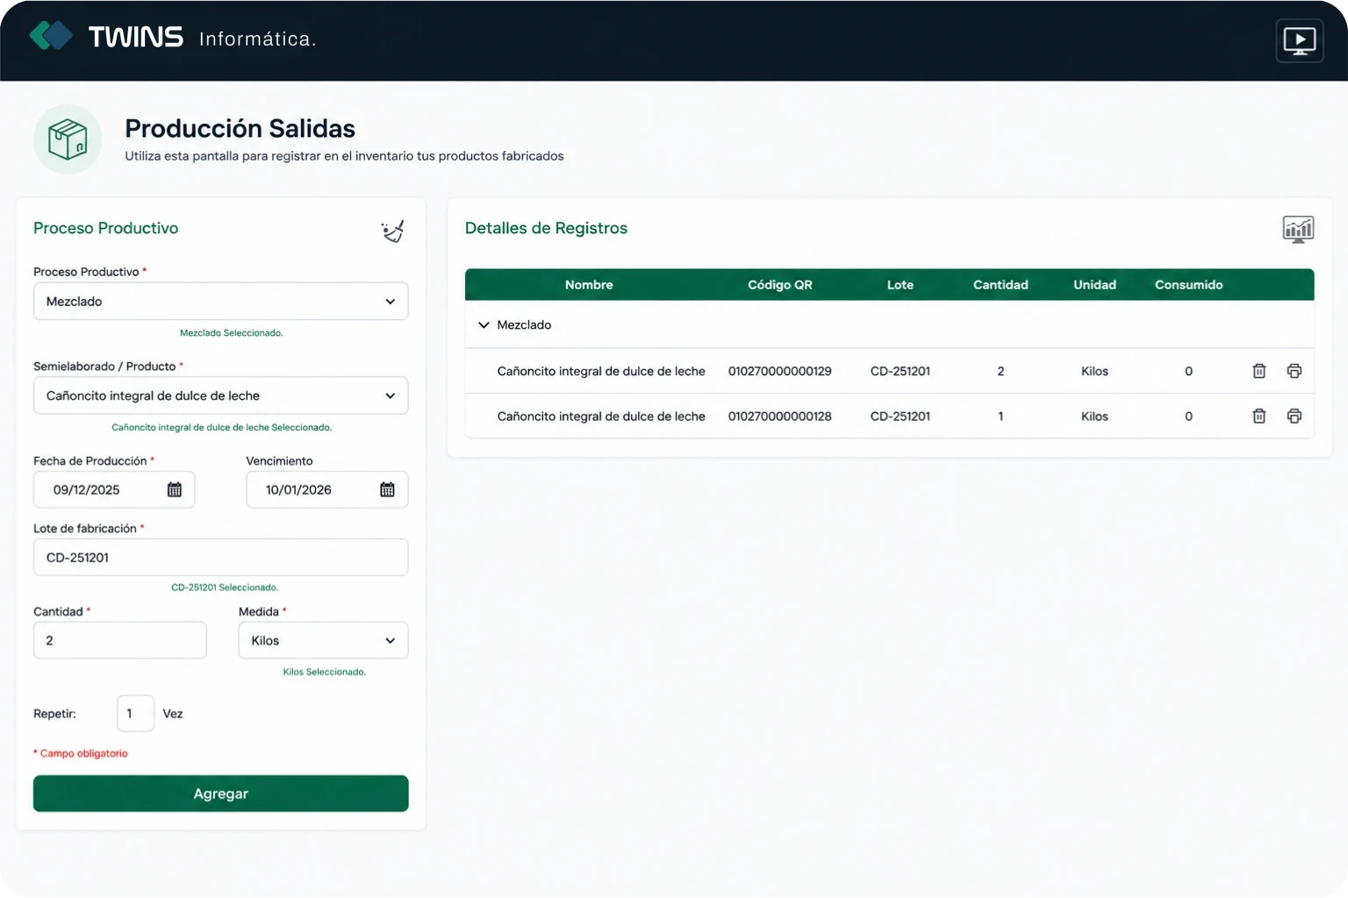
Task: Click the Consumido column header
Action: pyautogui.click(x=1188, y=285)
